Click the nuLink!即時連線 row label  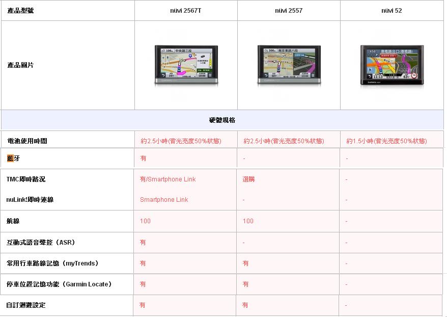(x=30, y=200)
